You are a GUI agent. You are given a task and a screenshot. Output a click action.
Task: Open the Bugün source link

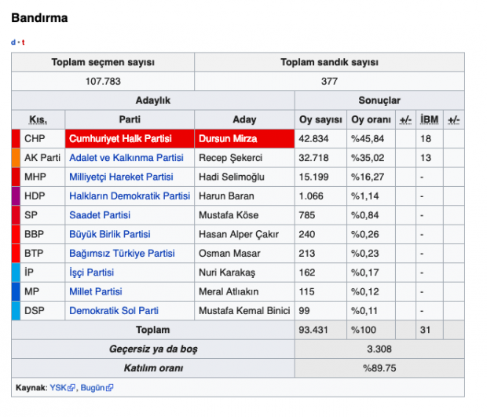click(x=92, y=388)
